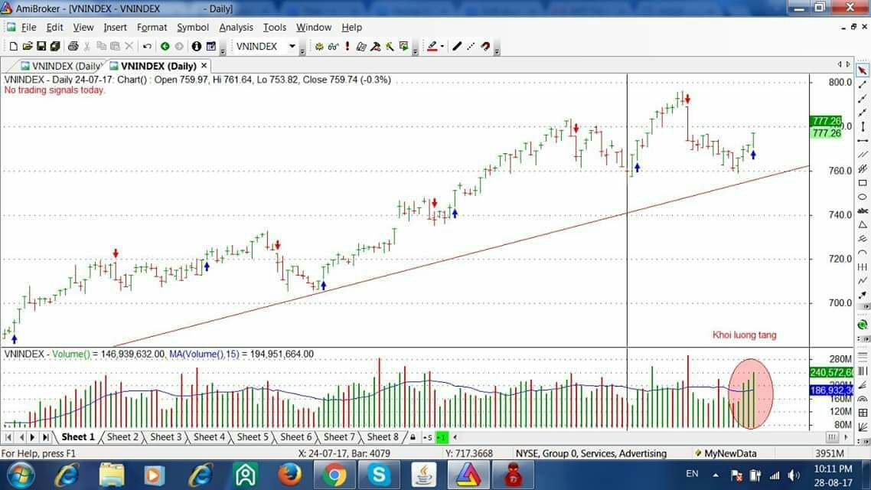Image resolution: width=871 pixels, height=490 pixels.
Task: Select the thick line style icon
Action: [x=457, y=47]
